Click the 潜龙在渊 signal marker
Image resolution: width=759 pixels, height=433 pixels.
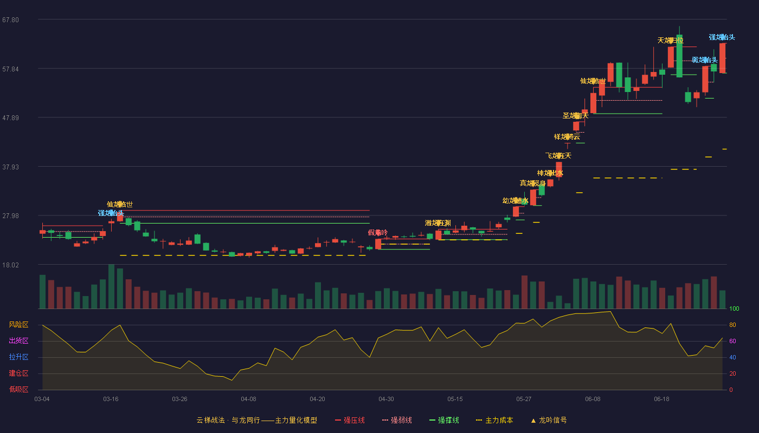pos(438,223)
